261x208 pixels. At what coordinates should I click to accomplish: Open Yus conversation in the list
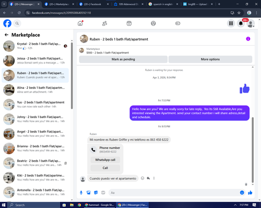[x=35, y=105]
